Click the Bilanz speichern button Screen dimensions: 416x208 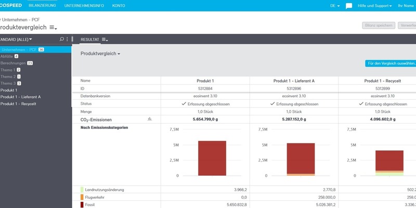pos(378,25)
